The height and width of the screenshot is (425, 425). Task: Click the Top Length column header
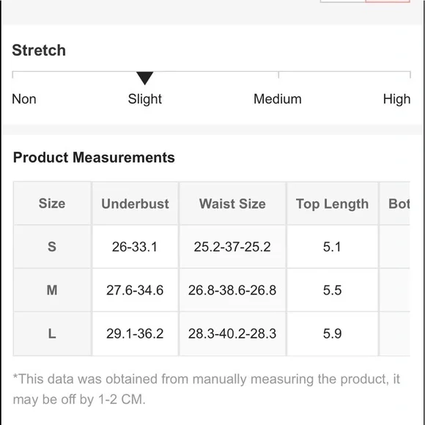click(332, 203)
